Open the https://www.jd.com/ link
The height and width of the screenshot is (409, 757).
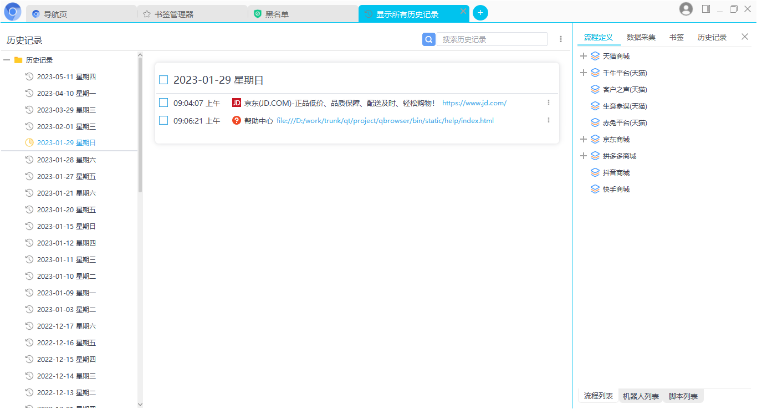(474, 103)
